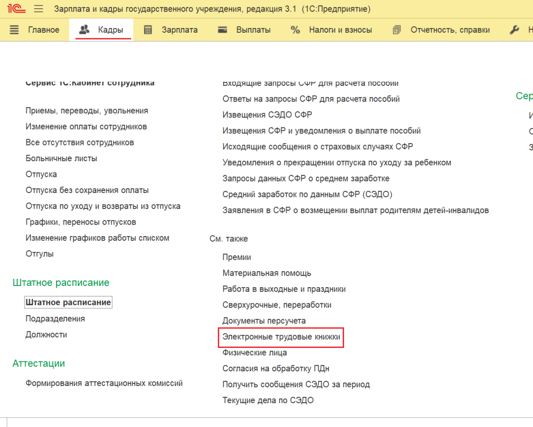Click the calculator icon of the Зарплата section
Screen dimensions: 533x427
point(148,30)
